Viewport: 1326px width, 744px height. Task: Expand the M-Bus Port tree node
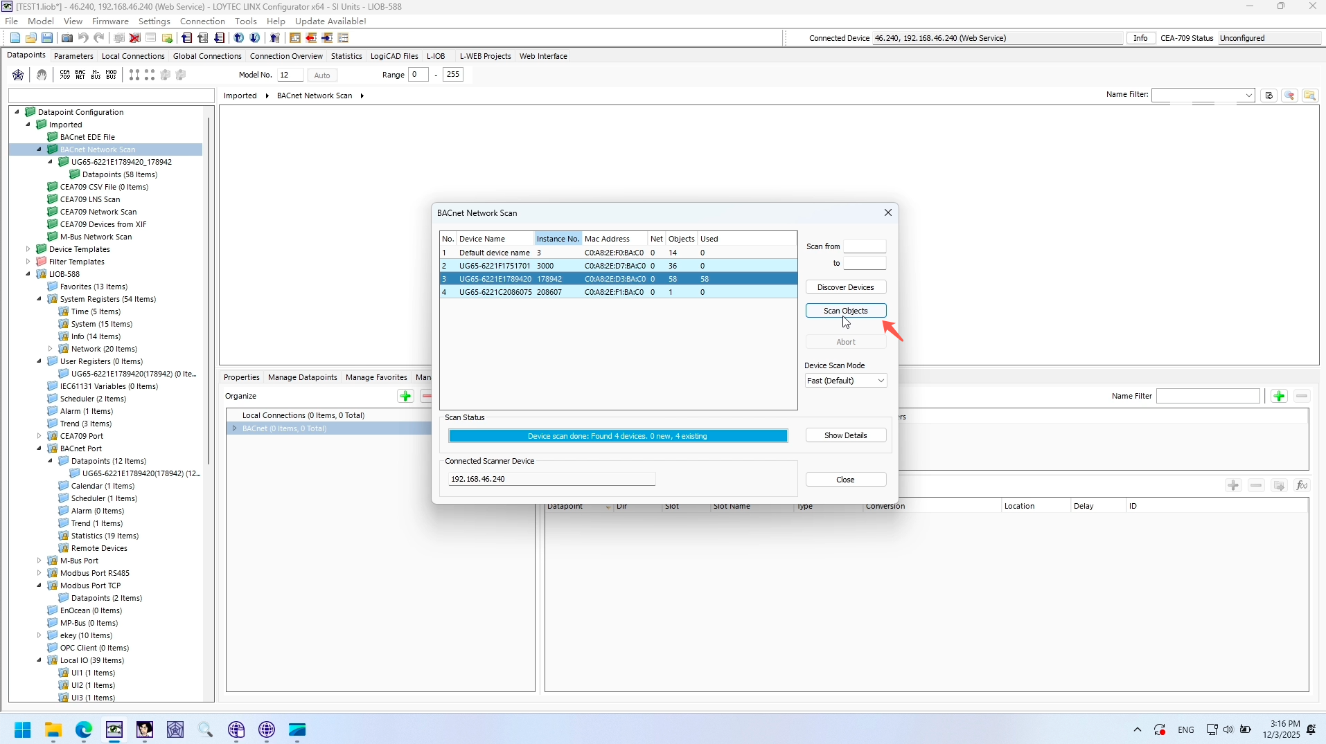(x=39, y=561)
